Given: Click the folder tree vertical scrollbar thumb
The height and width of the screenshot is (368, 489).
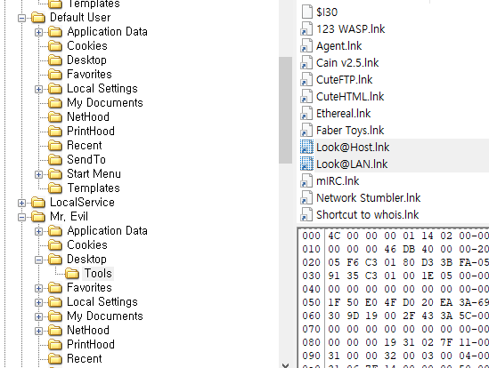Looking at the screenshot, I should click(x=285, y=110).
